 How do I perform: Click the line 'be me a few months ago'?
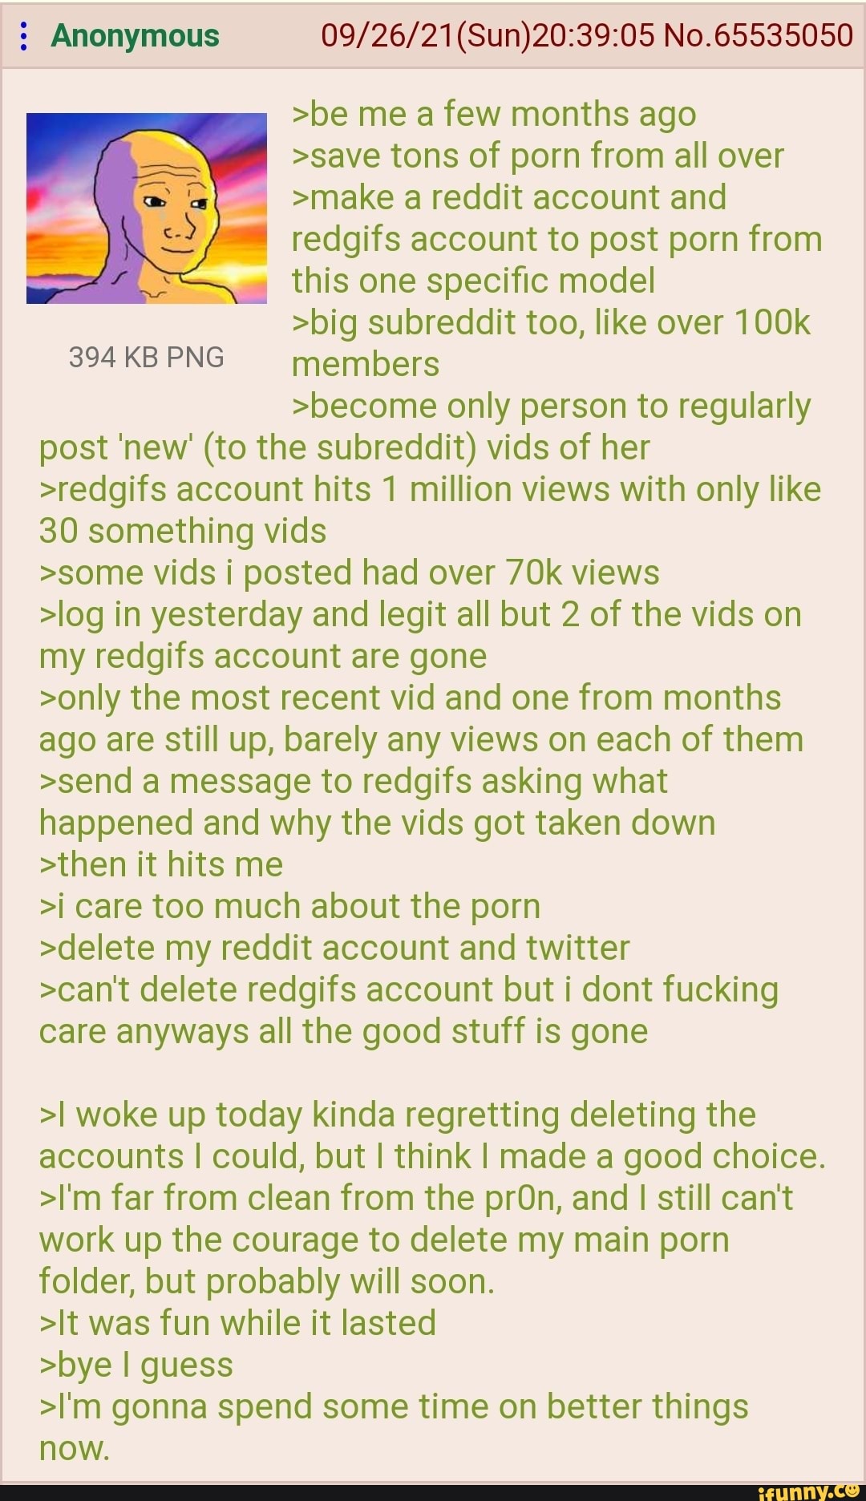pyautogui.click(x=494, y=115)
